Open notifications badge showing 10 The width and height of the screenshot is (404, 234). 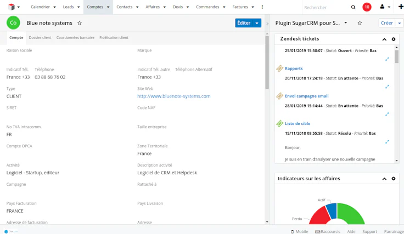367,7
